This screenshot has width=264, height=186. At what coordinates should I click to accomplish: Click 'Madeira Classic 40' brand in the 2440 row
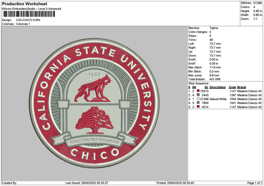click(249, 95)
